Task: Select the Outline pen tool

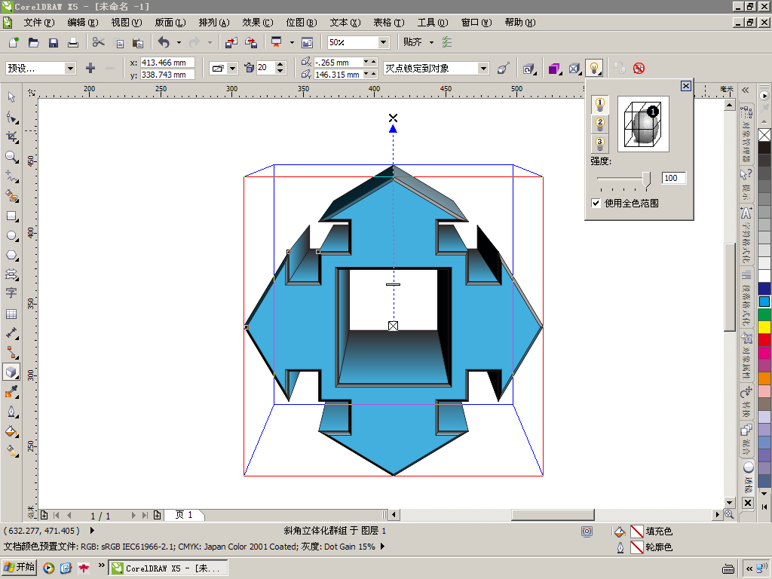Action: [x=11, y=412]
